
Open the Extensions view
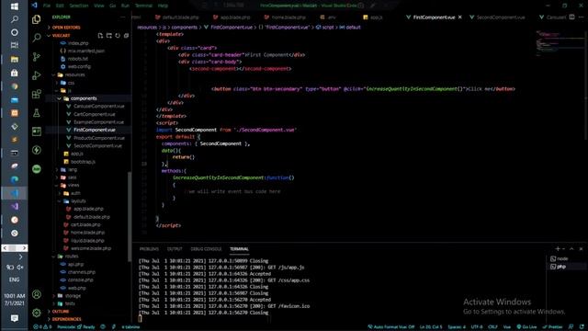[x=37, y=94]
